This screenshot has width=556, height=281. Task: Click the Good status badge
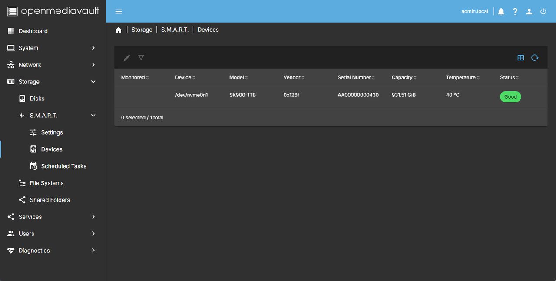(x=510, y=97)
